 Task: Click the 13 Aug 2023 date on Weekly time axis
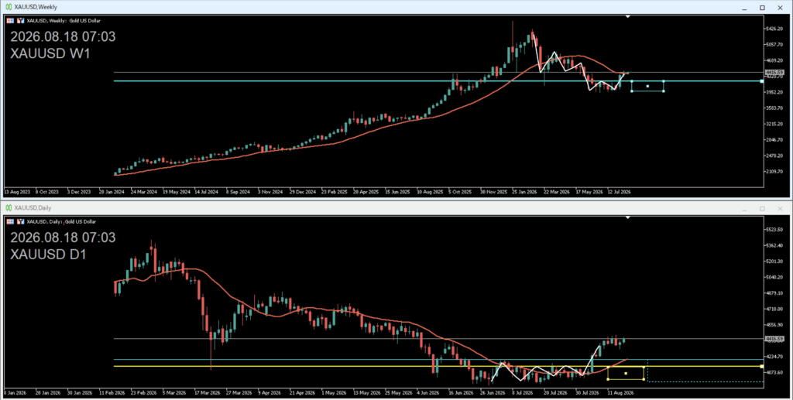[17, 192]
